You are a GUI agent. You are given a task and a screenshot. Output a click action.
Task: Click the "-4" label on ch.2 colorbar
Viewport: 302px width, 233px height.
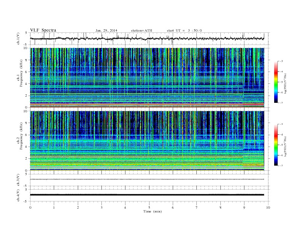[281, 134]
